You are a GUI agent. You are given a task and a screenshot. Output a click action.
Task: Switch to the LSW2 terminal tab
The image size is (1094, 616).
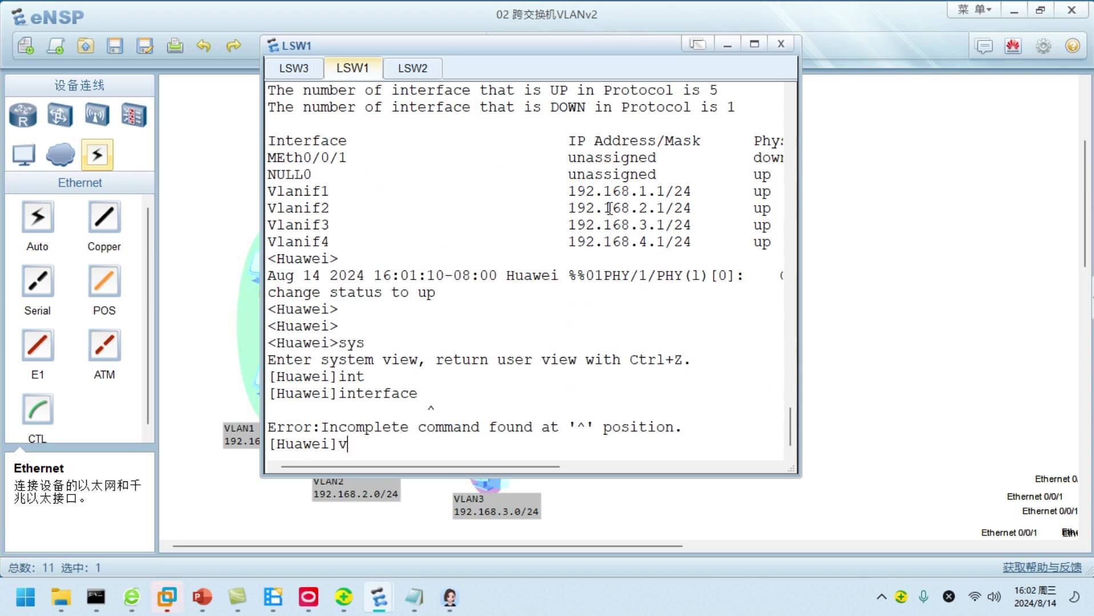pyautogui.click(x=412, y=68)
